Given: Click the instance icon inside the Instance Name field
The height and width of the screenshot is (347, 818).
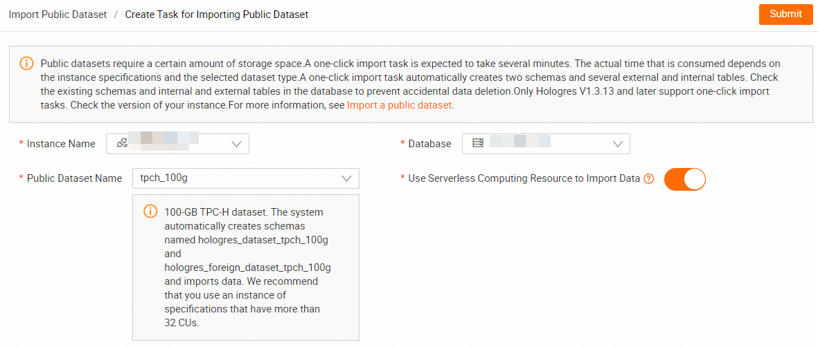Looking at the screenshot, I should [x=123, y=144].
